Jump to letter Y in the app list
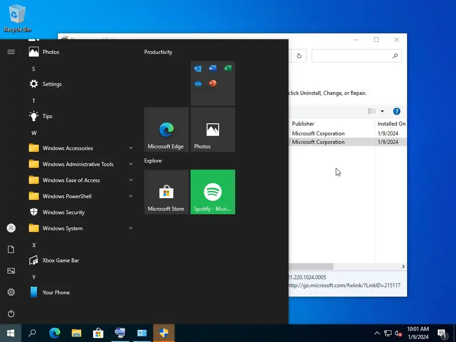The width and height of the screenshot is (456, 342). coord(34,277)
